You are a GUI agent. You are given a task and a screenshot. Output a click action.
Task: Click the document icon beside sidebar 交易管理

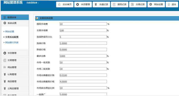coord(5,60)
